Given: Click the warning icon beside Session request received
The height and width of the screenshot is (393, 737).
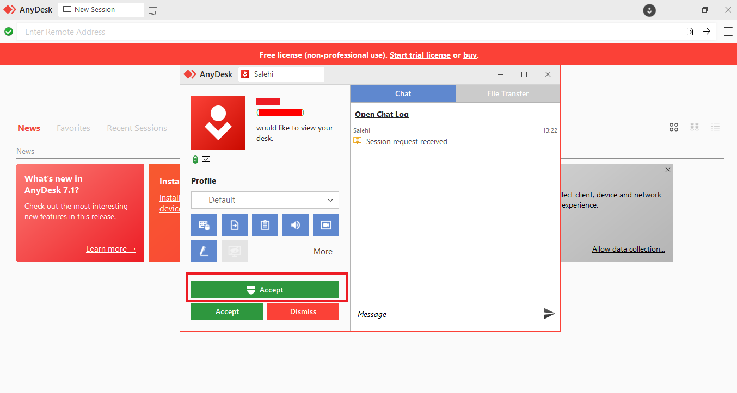Looking at the screenshot, I should 358,141.
